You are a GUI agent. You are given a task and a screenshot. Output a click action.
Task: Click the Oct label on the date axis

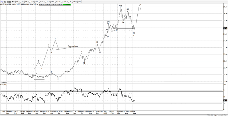point(82,113)
